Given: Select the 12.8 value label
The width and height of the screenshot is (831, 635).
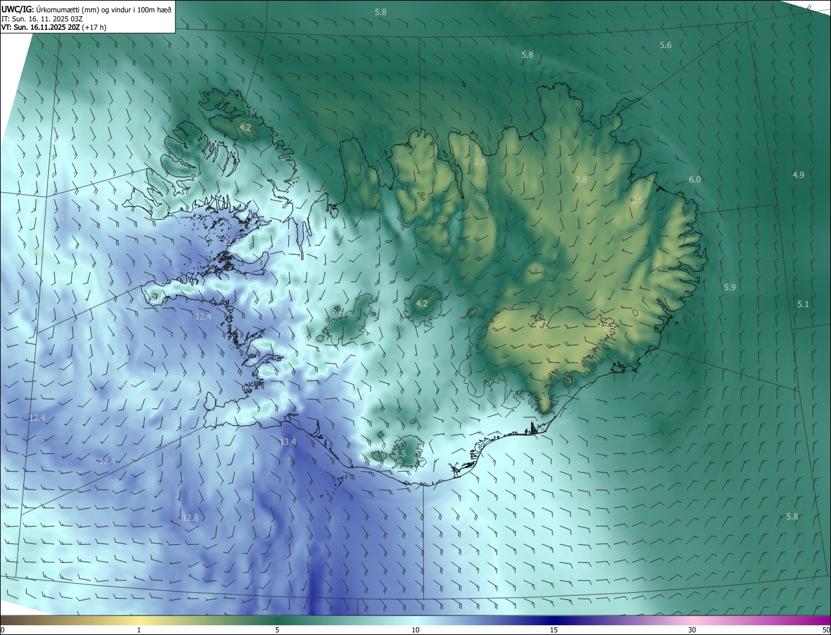Looking at the screenshot, I should 190,517.
